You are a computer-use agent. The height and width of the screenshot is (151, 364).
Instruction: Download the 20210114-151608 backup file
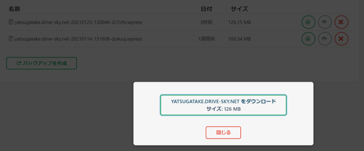coord(308,39)
